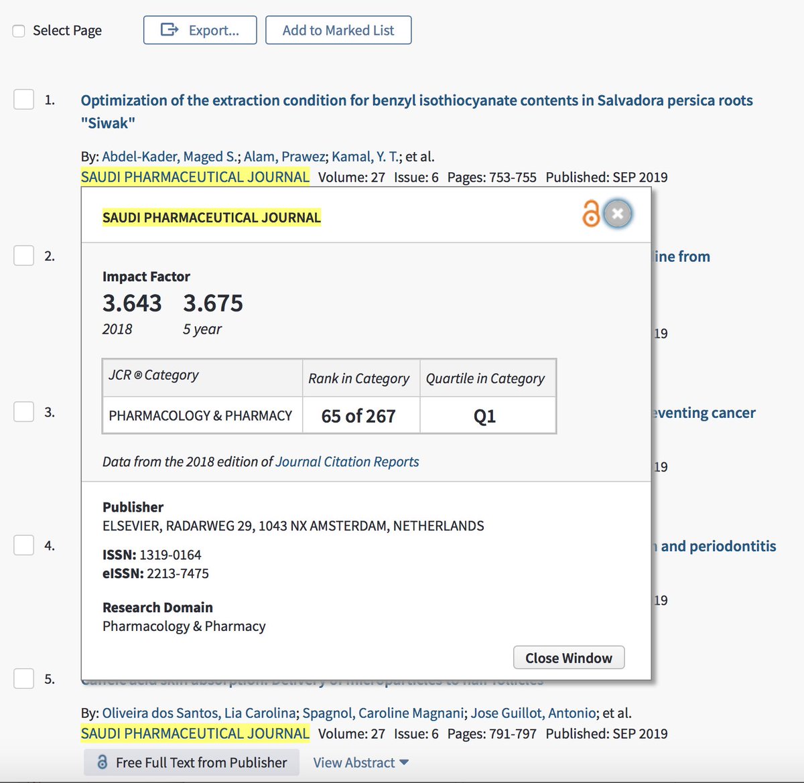Screen dimensions: 804x783
Task: Click Add to Marked List button
Action: pyautogui.click(x=338, y=30)
